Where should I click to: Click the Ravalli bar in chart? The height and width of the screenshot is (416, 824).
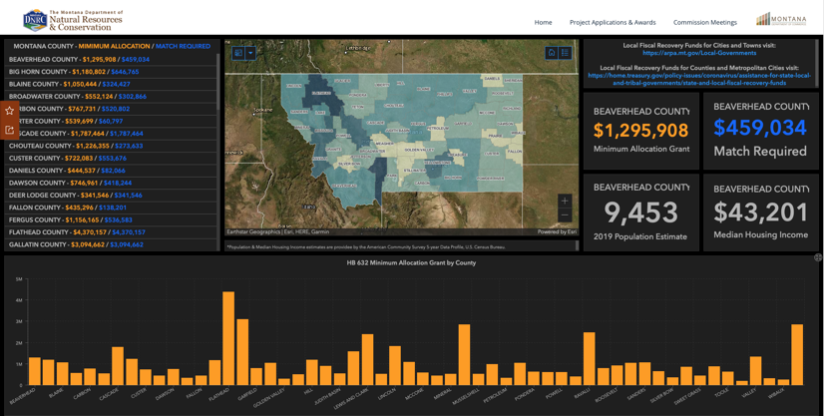click(x=590, y=358)
